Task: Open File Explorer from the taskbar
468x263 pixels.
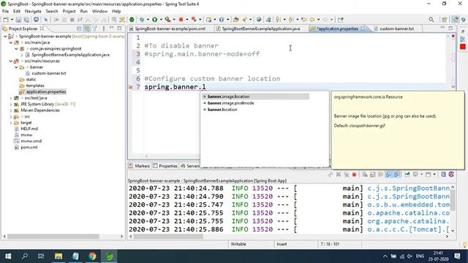Action: click(58, 256)
